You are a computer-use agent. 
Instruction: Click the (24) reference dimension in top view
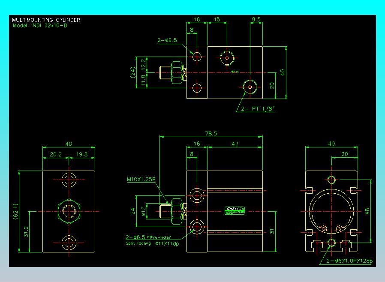133,72
